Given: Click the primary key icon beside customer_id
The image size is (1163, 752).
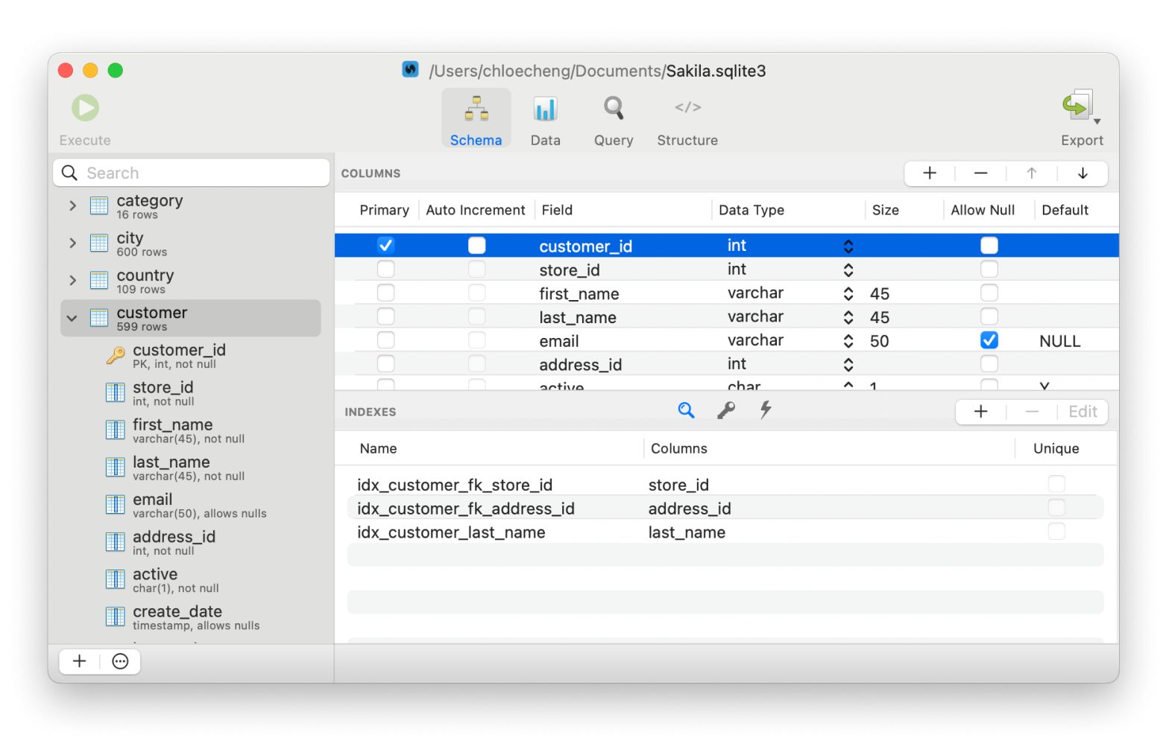Looking at the screenshot, I should pyautogui.click(x=116, y=355).
